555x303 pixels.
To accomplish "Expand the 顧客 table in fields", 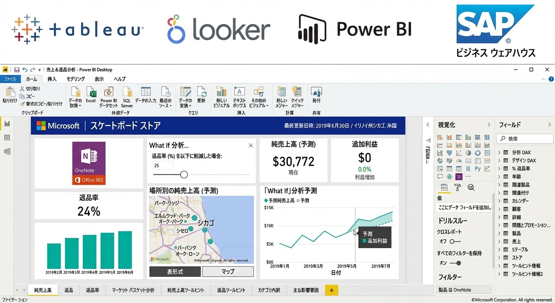I will pos(499,209).
